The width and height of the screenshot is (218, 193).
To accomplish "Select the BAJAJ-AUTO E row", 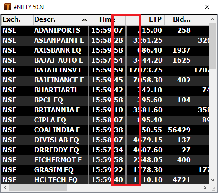I will [105, 60].
